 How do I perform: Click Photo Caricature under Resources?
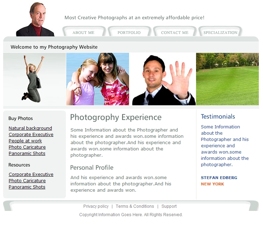tap(27, 181)
